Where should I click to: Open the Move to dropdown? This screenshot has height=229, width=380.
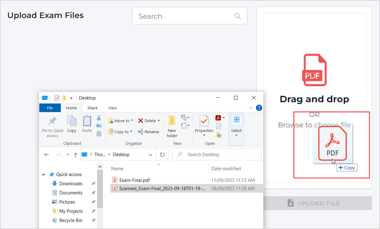pyautogui.click(x=121, y=121)
